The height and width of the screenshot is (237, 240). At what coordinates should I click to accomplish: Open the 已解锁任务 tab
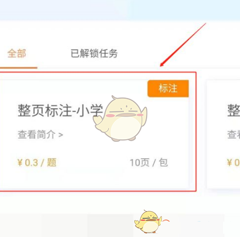(94, 53)
